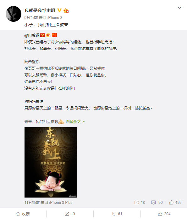Click the poster's profile avatar
The width and height of the screenshot is (187, 219).
pyautogui.click(x=14, y=14)
